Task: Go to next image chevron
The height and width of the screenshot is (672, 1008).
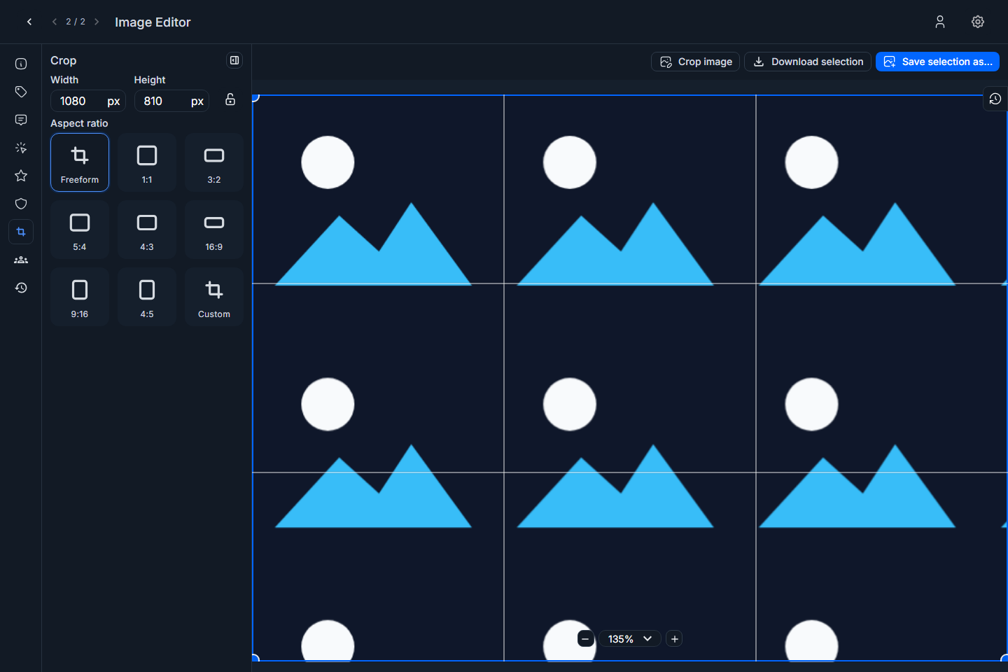Action: 97,22
